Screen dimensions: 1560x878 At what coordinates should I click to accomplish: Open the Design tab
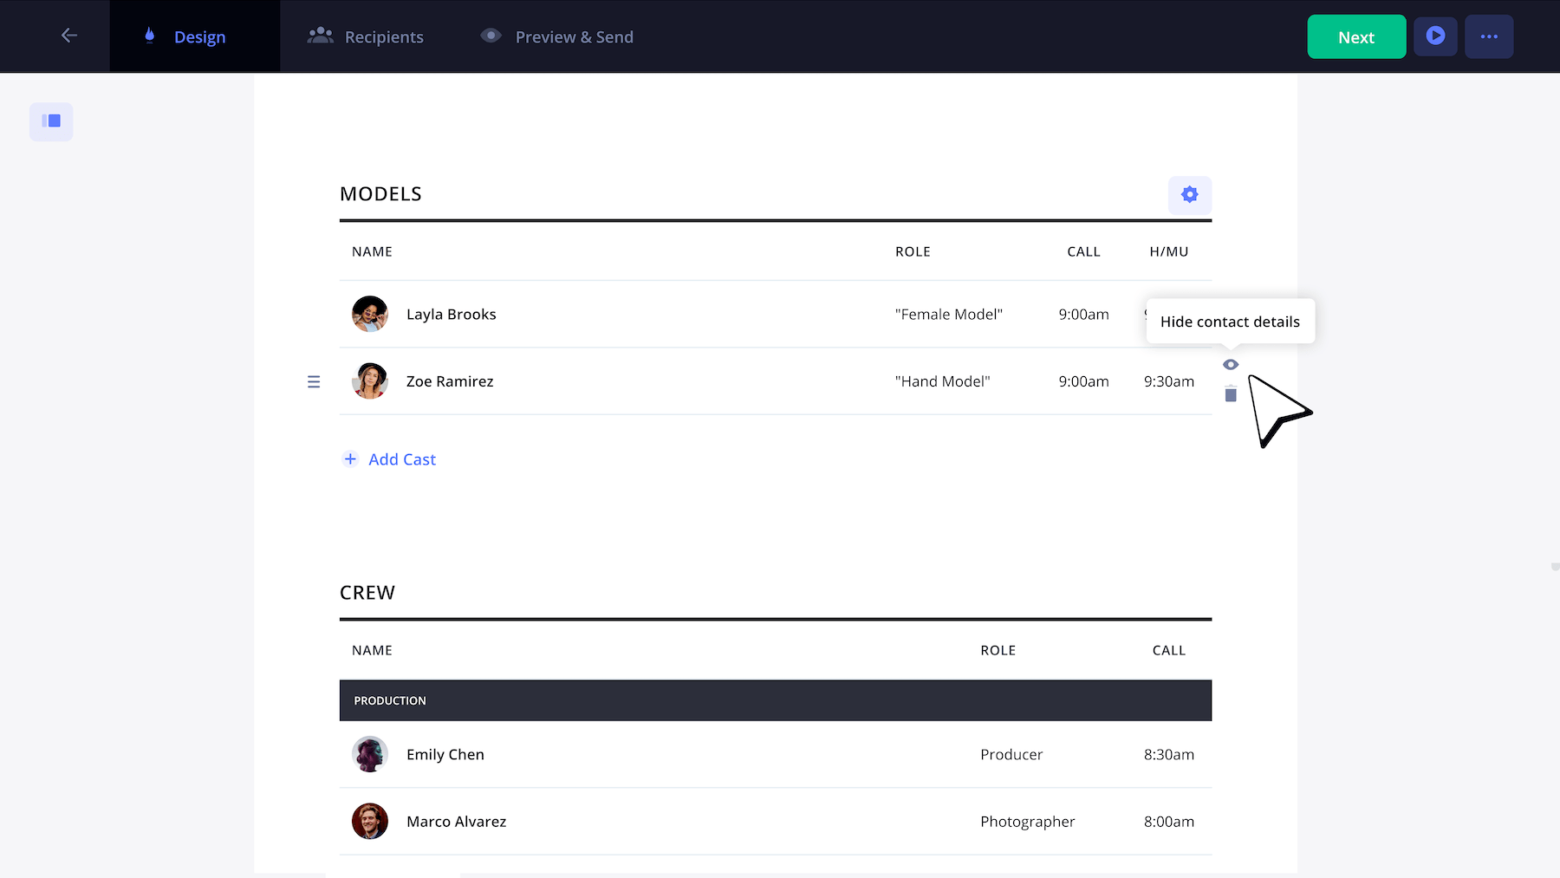[194, 36]
